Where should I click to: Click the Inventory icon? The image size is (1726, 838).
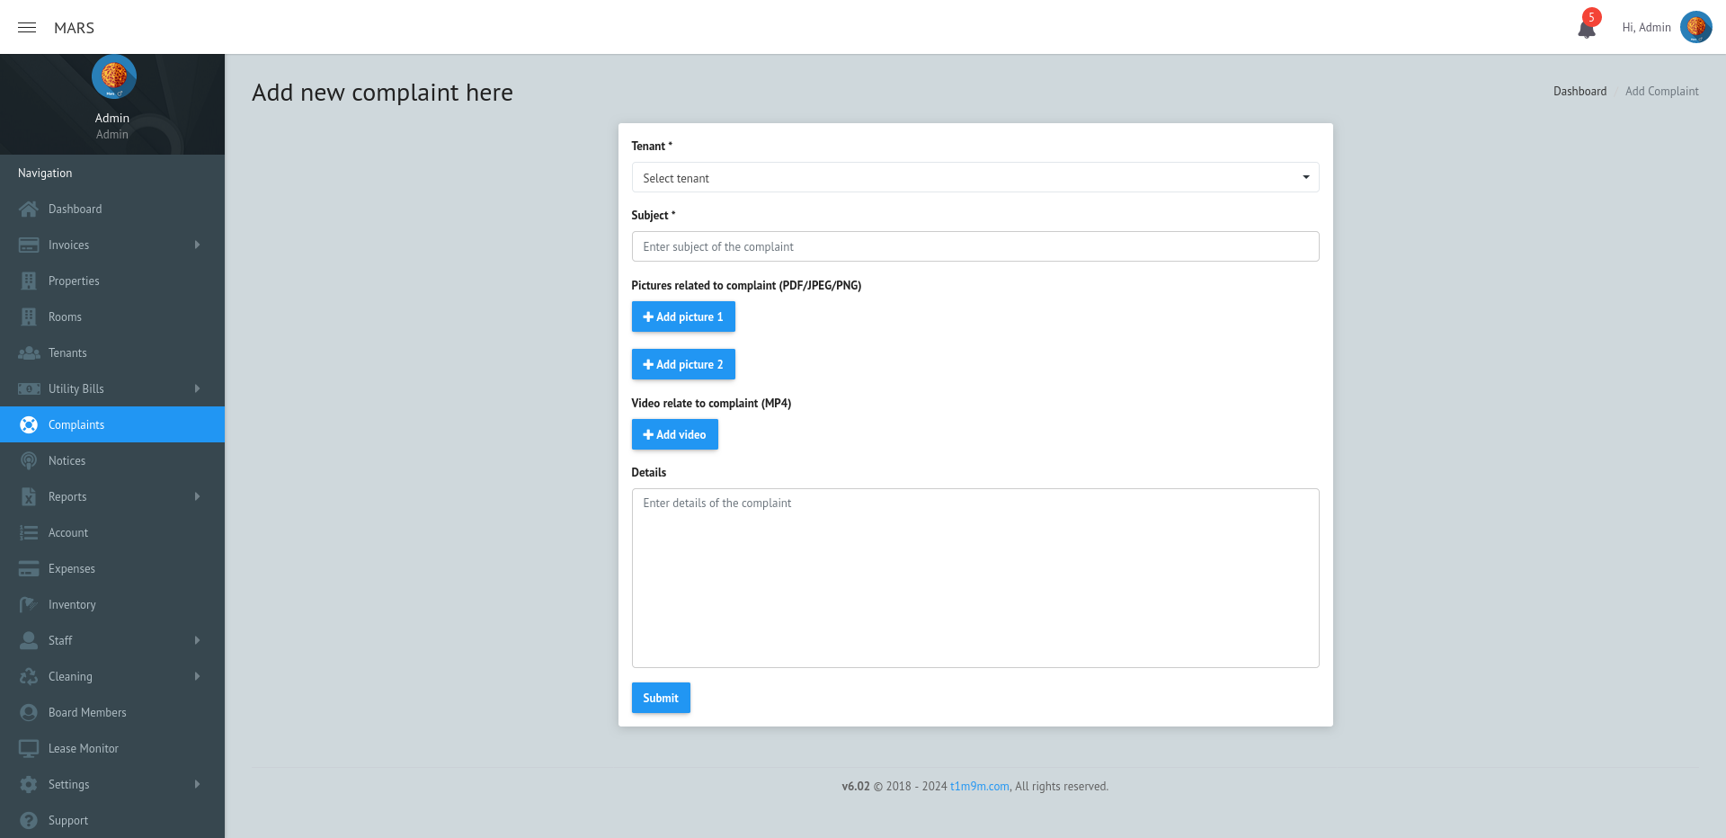pos(29,604)
